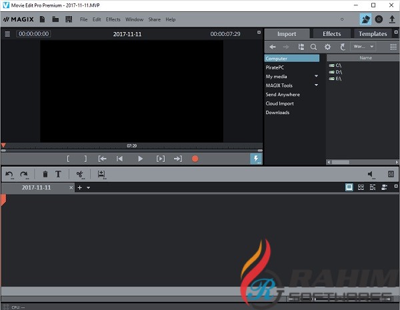Click the insert mode icon beside the scissors
Screen dimensions: 400x310
coord(101,175)
